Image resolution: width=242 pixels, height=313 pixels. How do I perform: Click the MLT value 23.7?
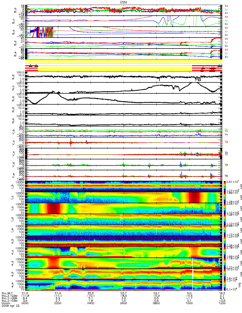pos(156,293)
